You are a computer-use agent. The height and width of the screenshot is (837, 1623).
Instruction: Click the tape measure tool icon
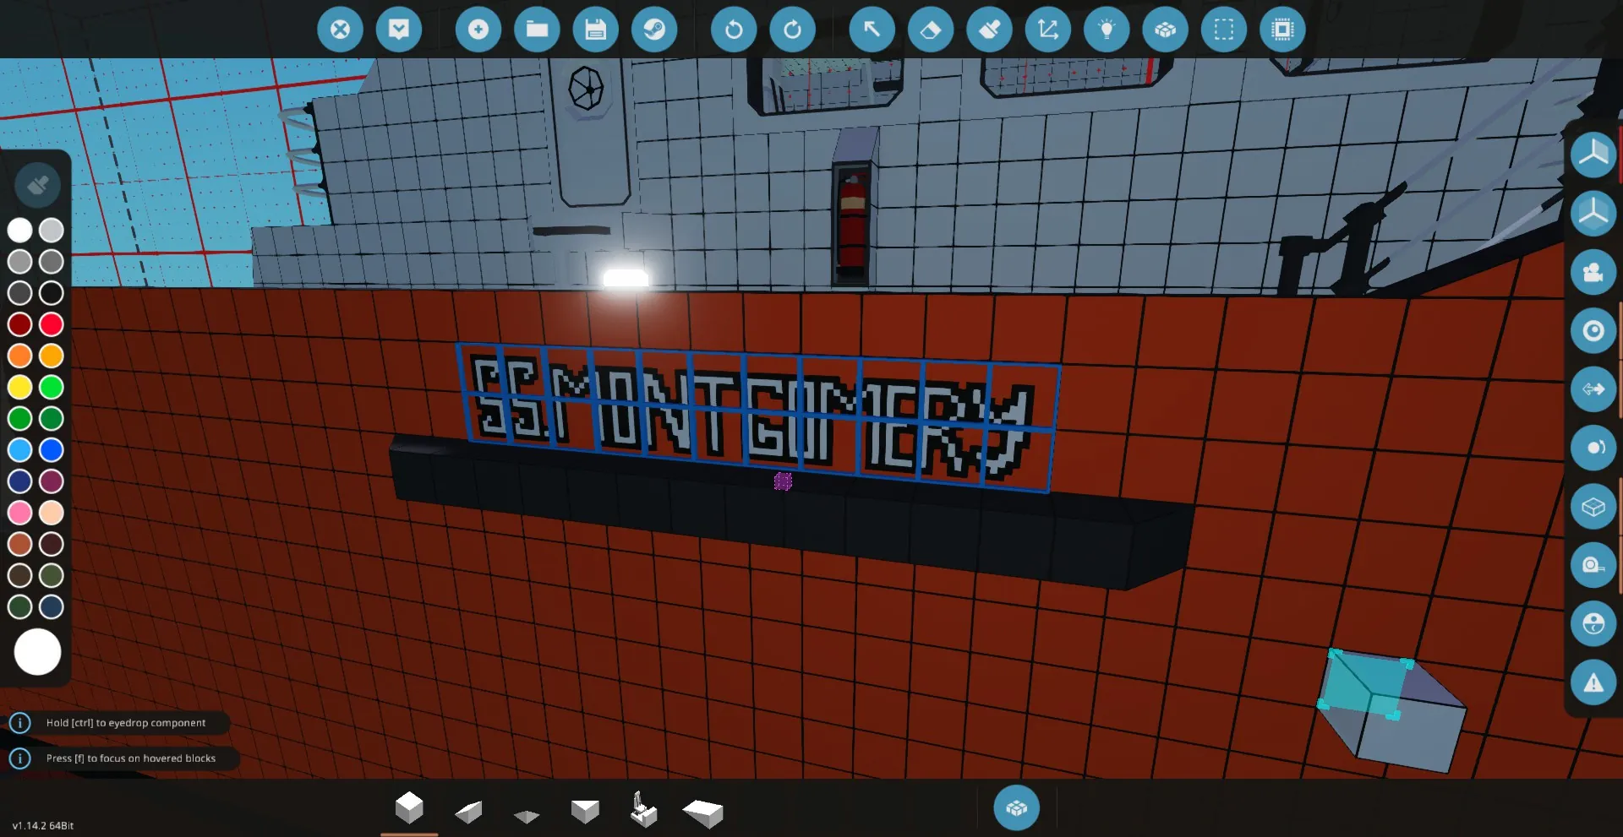coord(1593,565)
